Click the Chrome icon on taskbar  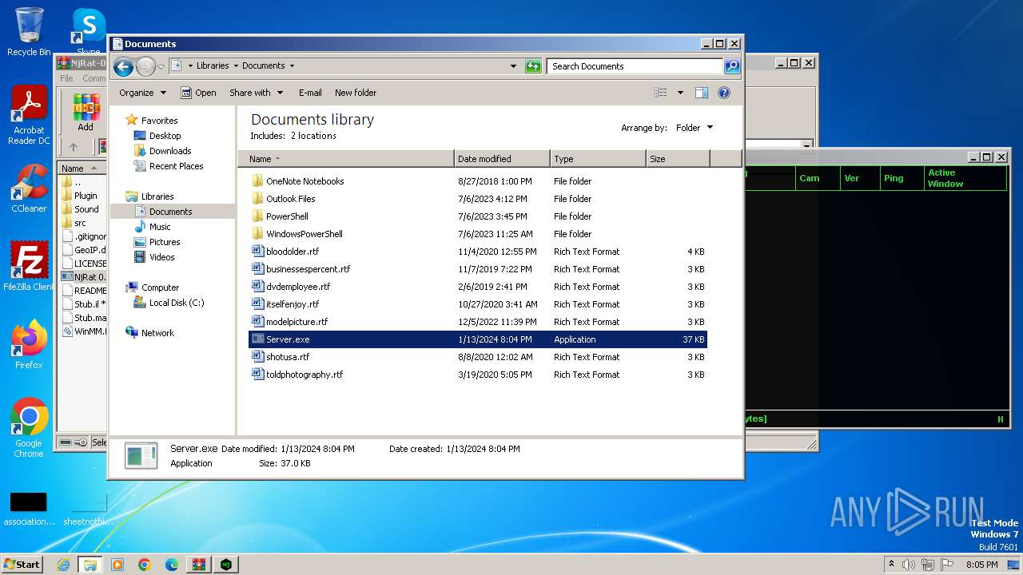[x=145, y=565]
